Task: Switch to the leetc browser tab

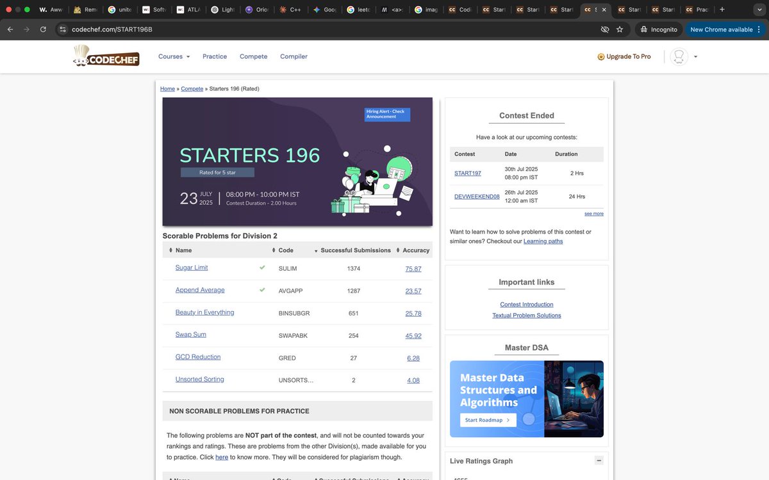Action: (x=359, y=10)
